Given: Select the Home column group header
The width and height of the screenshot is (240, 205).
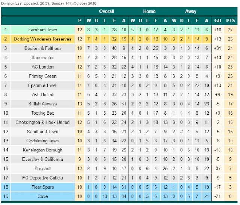Looking at the screenshot, I should 149,12.
